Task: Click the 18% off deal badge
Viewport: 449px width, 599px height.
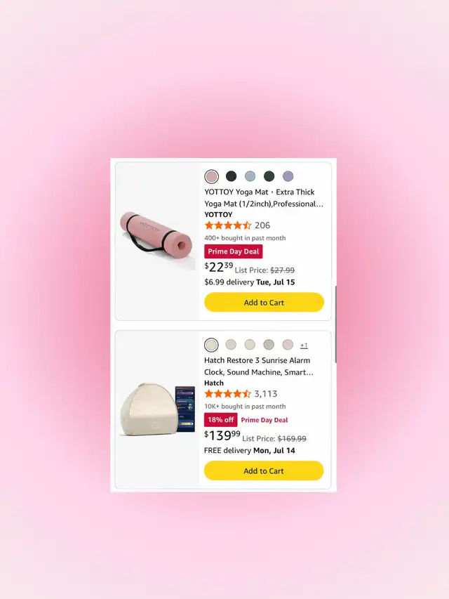Action: [x=221, y=420]
